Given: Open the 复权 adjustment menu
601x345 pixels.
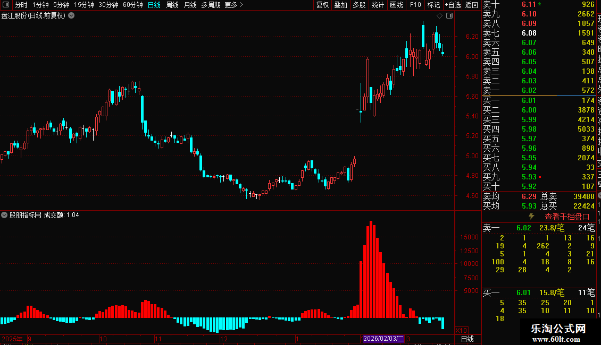Looking at the screenshot, I should point(322,5).
